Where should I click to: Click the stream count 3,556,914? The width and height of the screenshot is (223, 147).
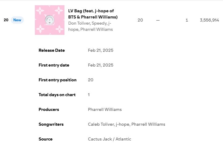coord(209,20)
